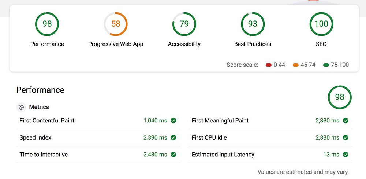This screenshot has height=179, width=366.
Task: Go to the Best Practices category label
Action: 253,44
